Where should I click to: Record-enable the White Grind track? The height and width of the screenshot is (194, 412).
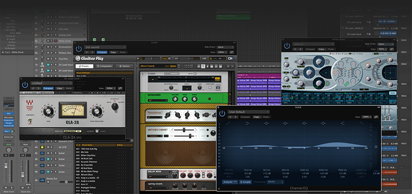56,41
